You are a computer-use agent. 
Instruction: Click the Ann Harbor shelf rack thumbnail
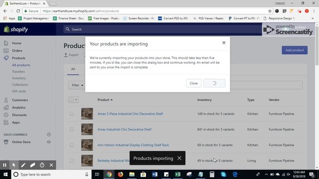click(x=87, y=145)
